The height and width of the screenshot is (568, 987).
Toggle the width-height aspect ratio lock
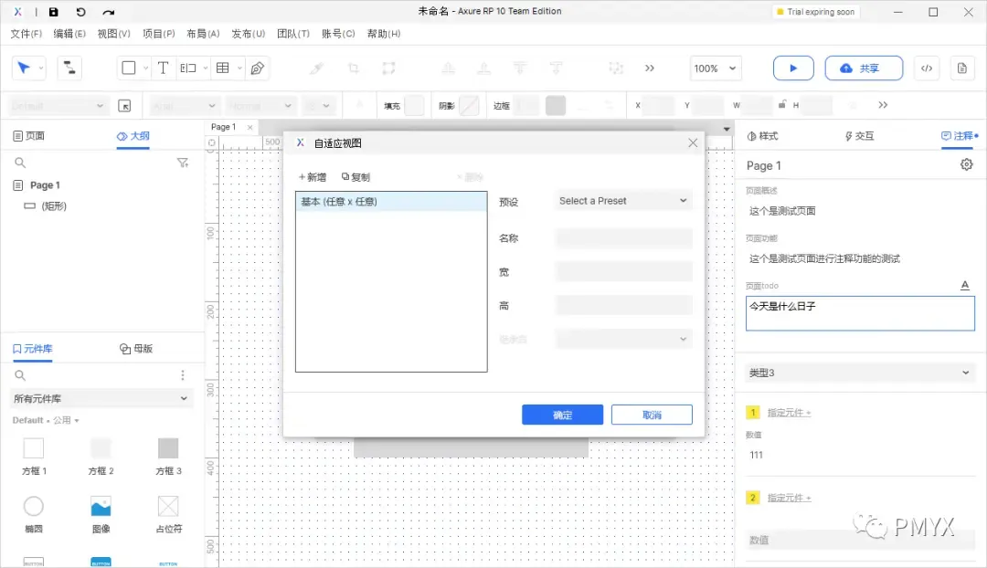[782, 104]
